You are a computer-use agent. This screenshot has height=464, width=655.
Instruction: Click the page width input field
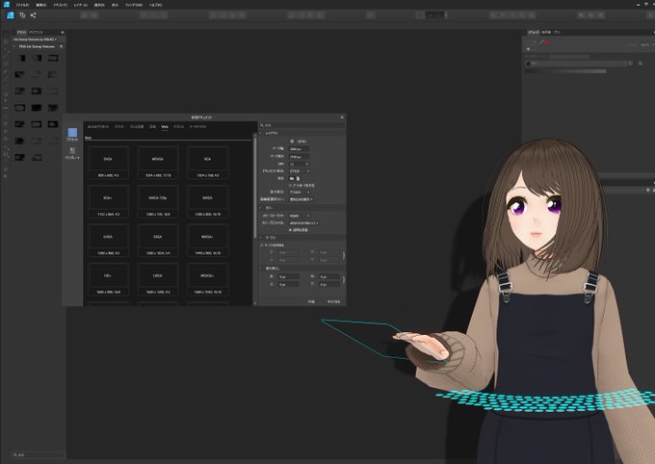pos(300,148)
